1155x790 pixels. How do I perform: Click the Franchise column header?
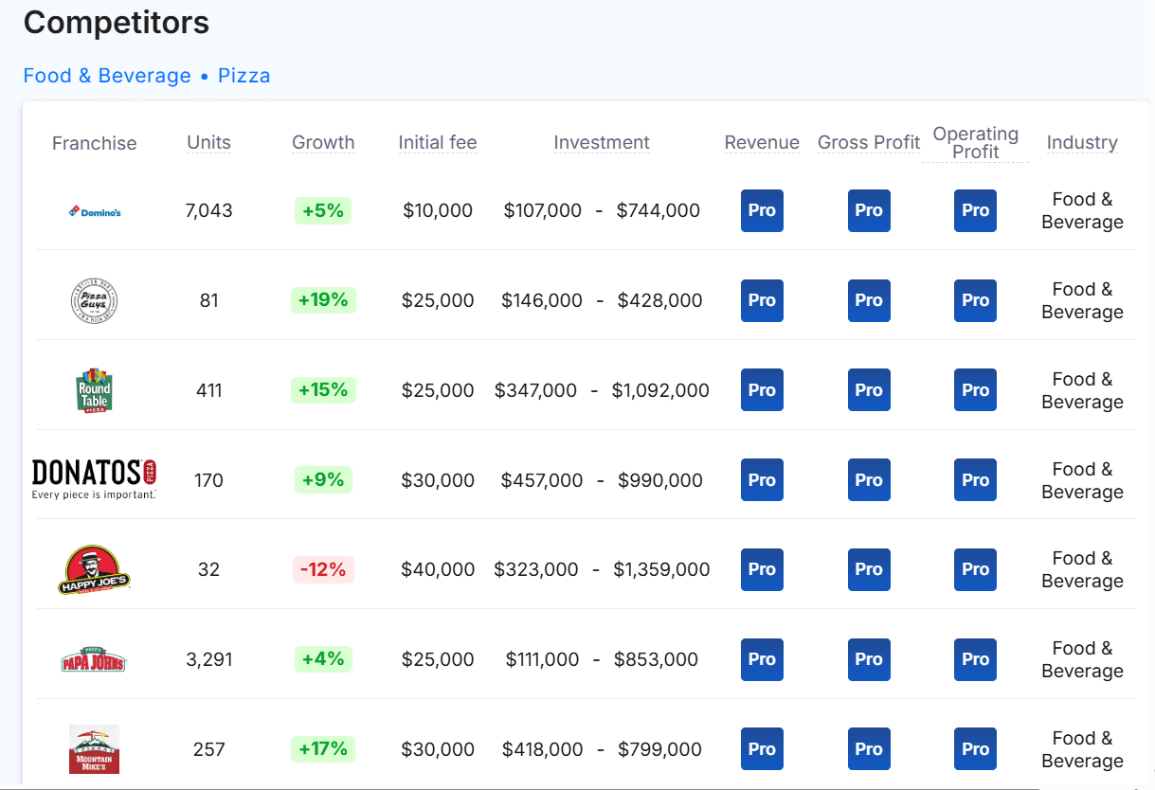pos(95,143)
